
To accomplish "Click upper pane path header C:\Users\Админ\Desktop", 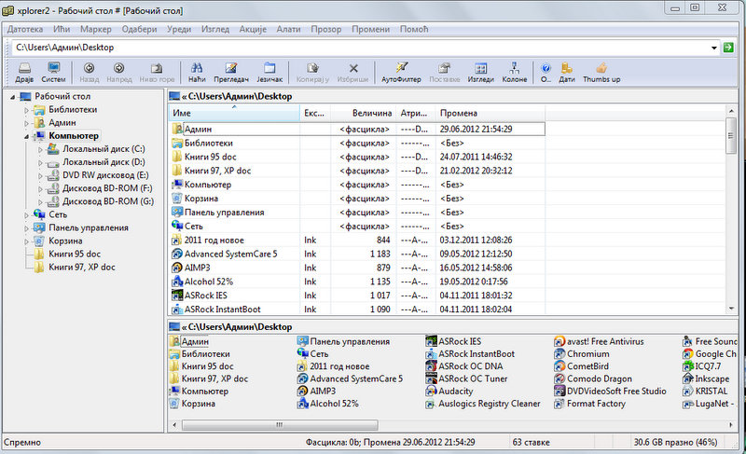I will coord(241,96).
